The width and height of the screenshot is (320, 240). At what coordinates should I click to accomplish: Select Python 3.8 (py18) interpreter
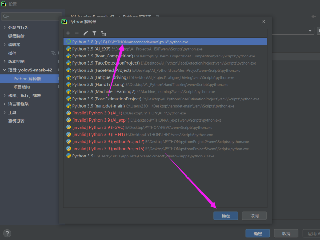[165, 42]
